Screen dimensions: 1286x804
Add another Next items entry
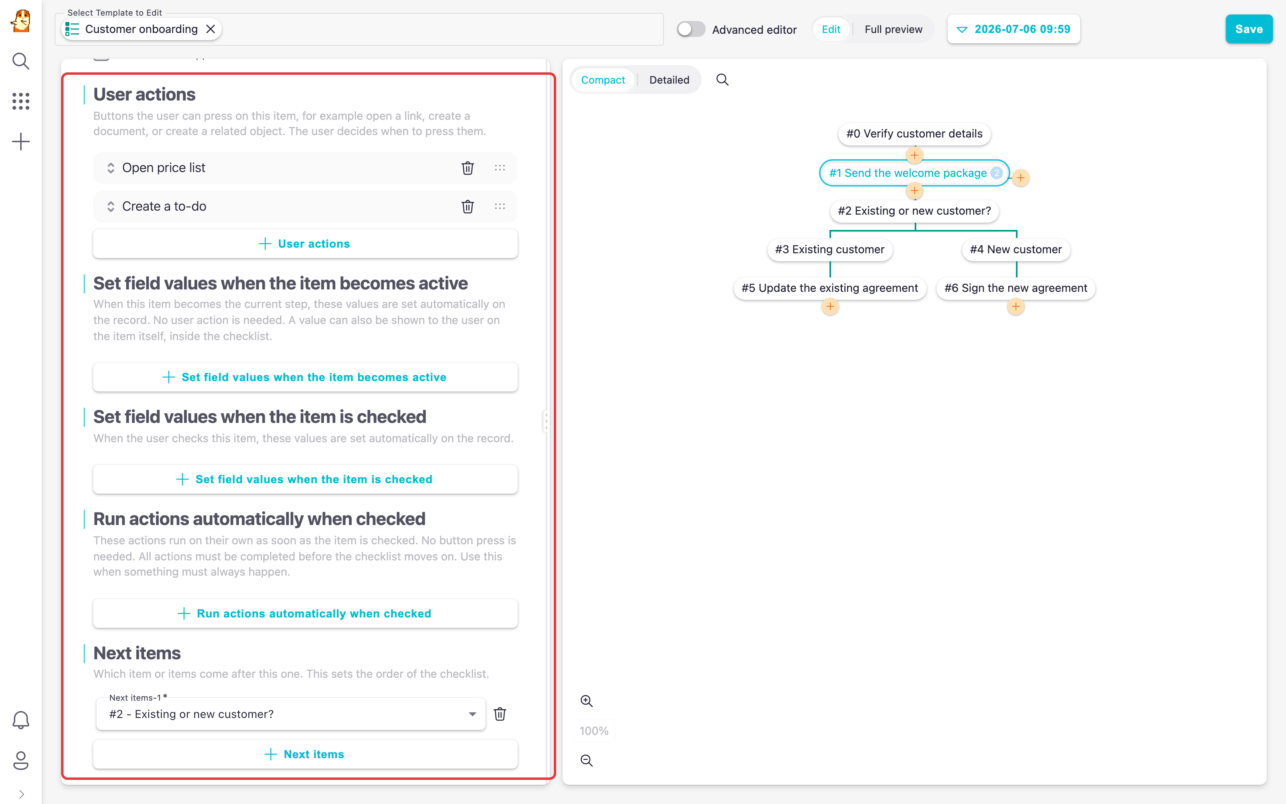tap(305, 754)
